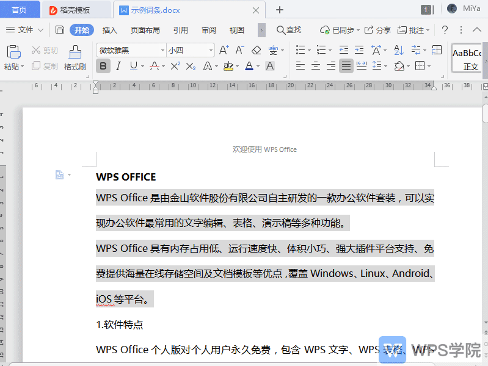Set align right paragraph alignment
Image resolution: width=488 pixels, height=366 pixels.
pos(331,66)
